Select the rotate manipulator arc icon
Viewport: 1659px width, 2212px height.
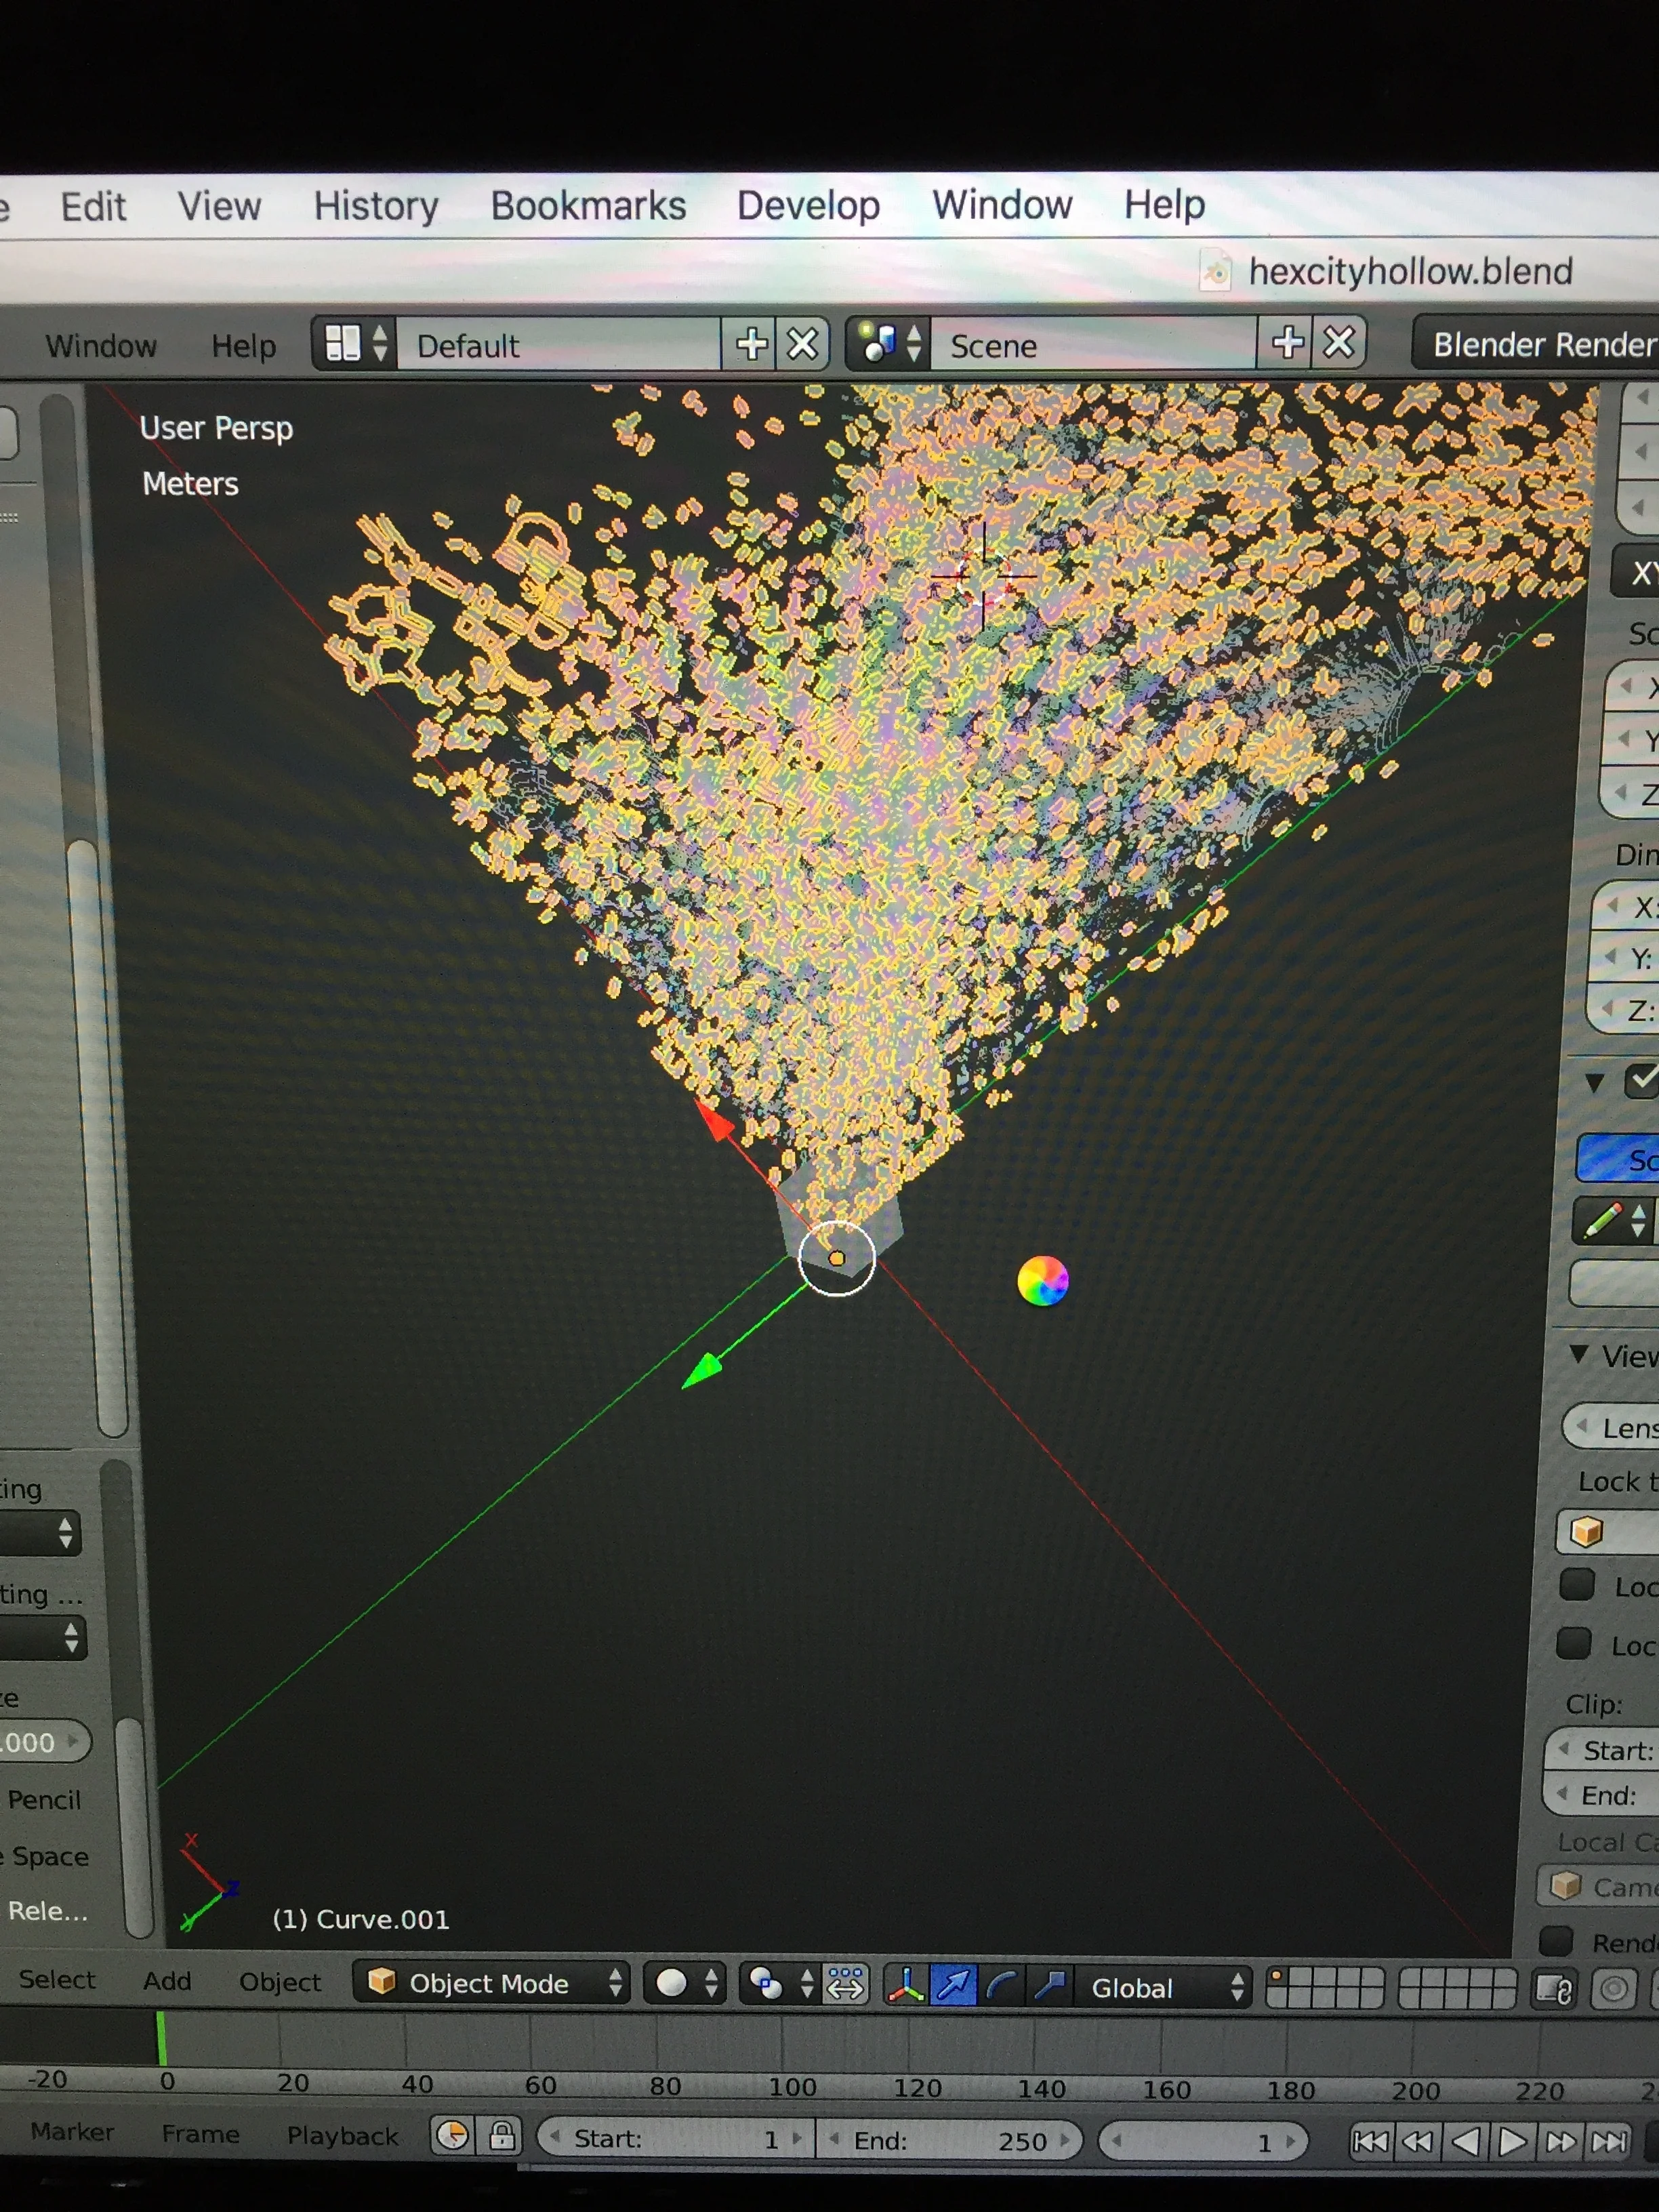pos(1002,1984)
